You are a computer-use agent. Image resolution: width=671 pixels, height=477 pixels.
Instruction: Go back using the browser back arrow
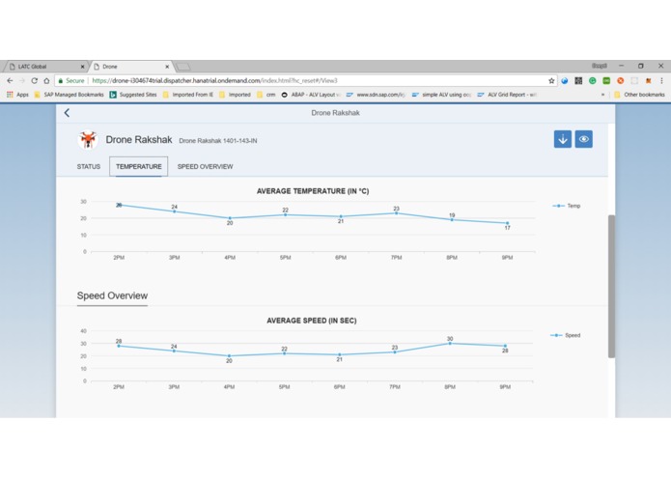(x=10, y=80)
